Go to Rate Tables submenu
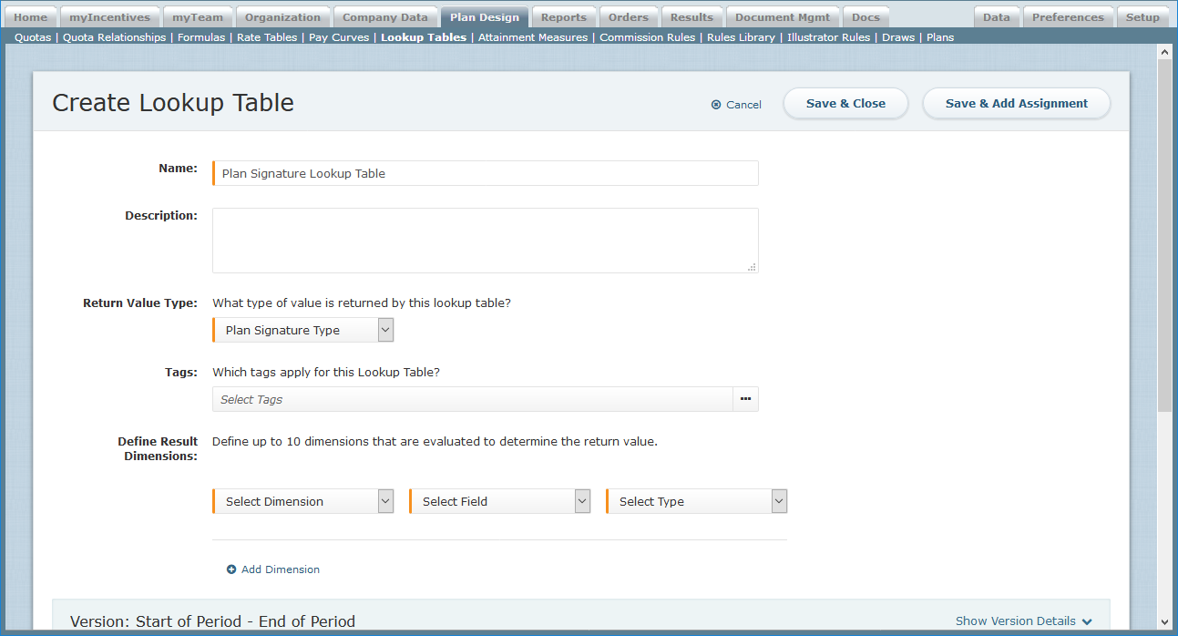This screenshot has height=636, width=1178. pos(267,37)
